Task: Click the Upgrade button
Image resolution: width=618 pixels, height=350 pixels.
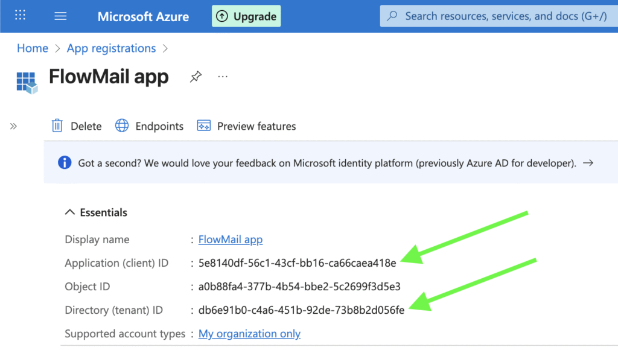Action: [246, 16]
